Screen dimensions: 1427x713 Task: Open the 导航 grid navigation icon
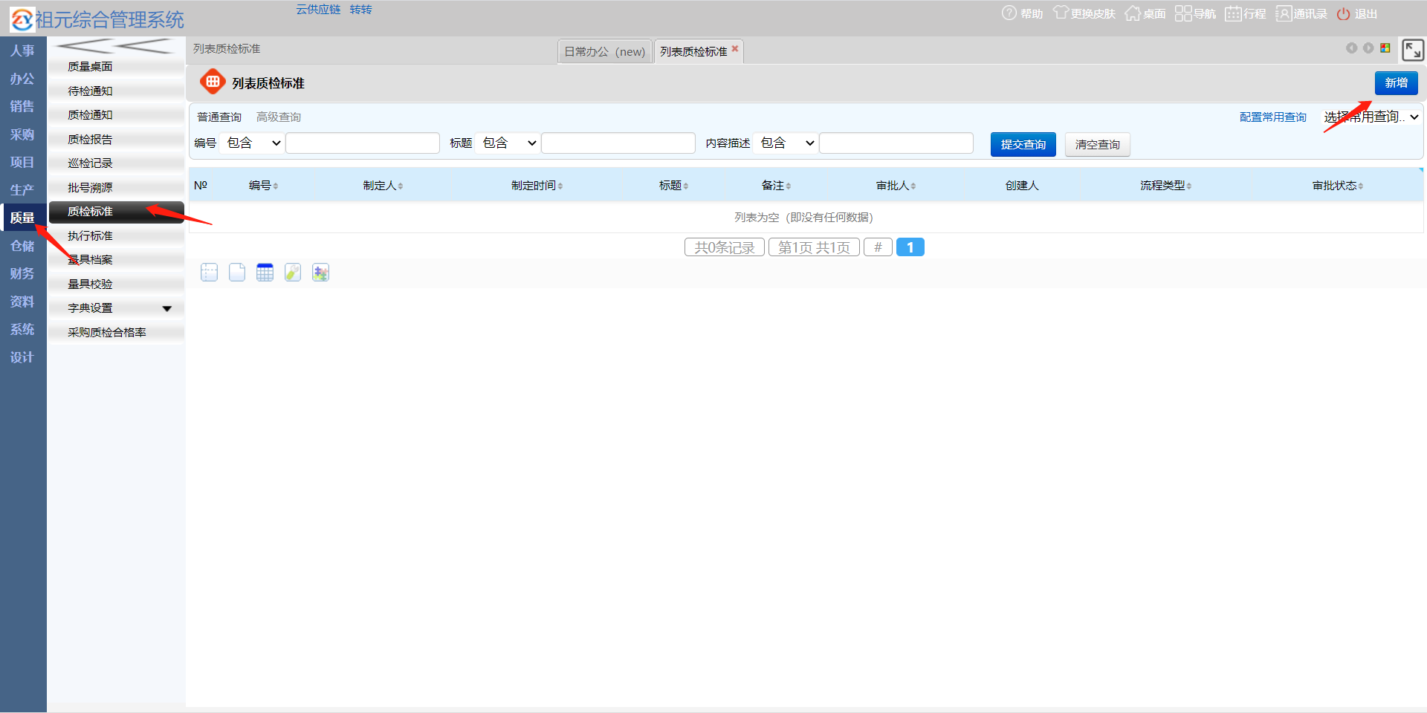coord(1183,13)
